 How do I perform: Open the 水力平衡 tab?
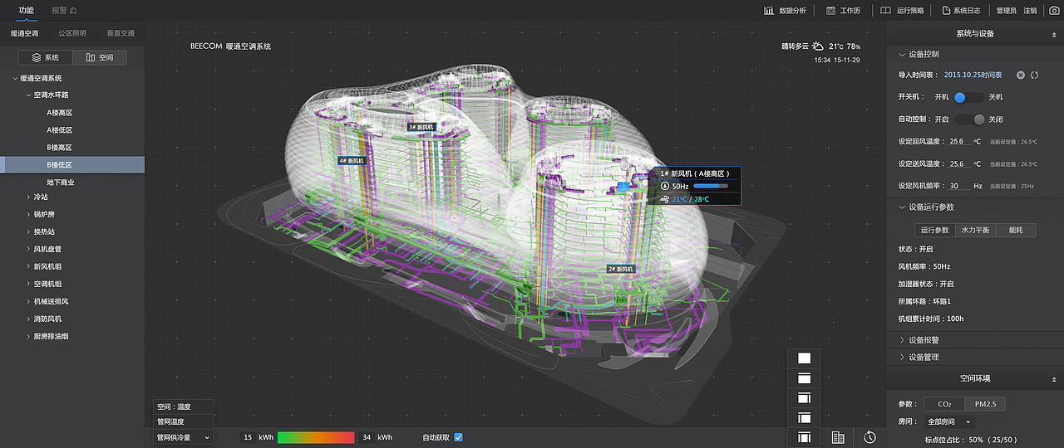click(975, 230)
